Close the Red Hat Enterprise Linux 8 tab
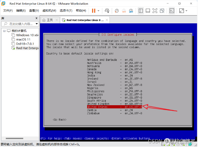 [107, 20]
